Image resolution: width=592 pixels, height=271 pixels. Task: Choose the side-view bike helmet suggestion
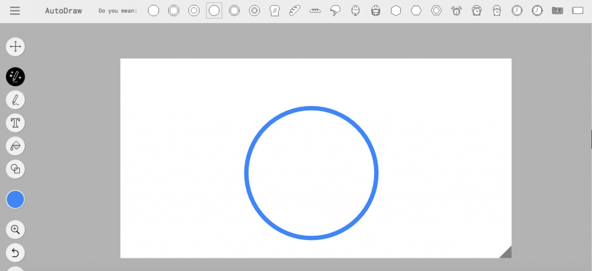(x=335, y=10)
